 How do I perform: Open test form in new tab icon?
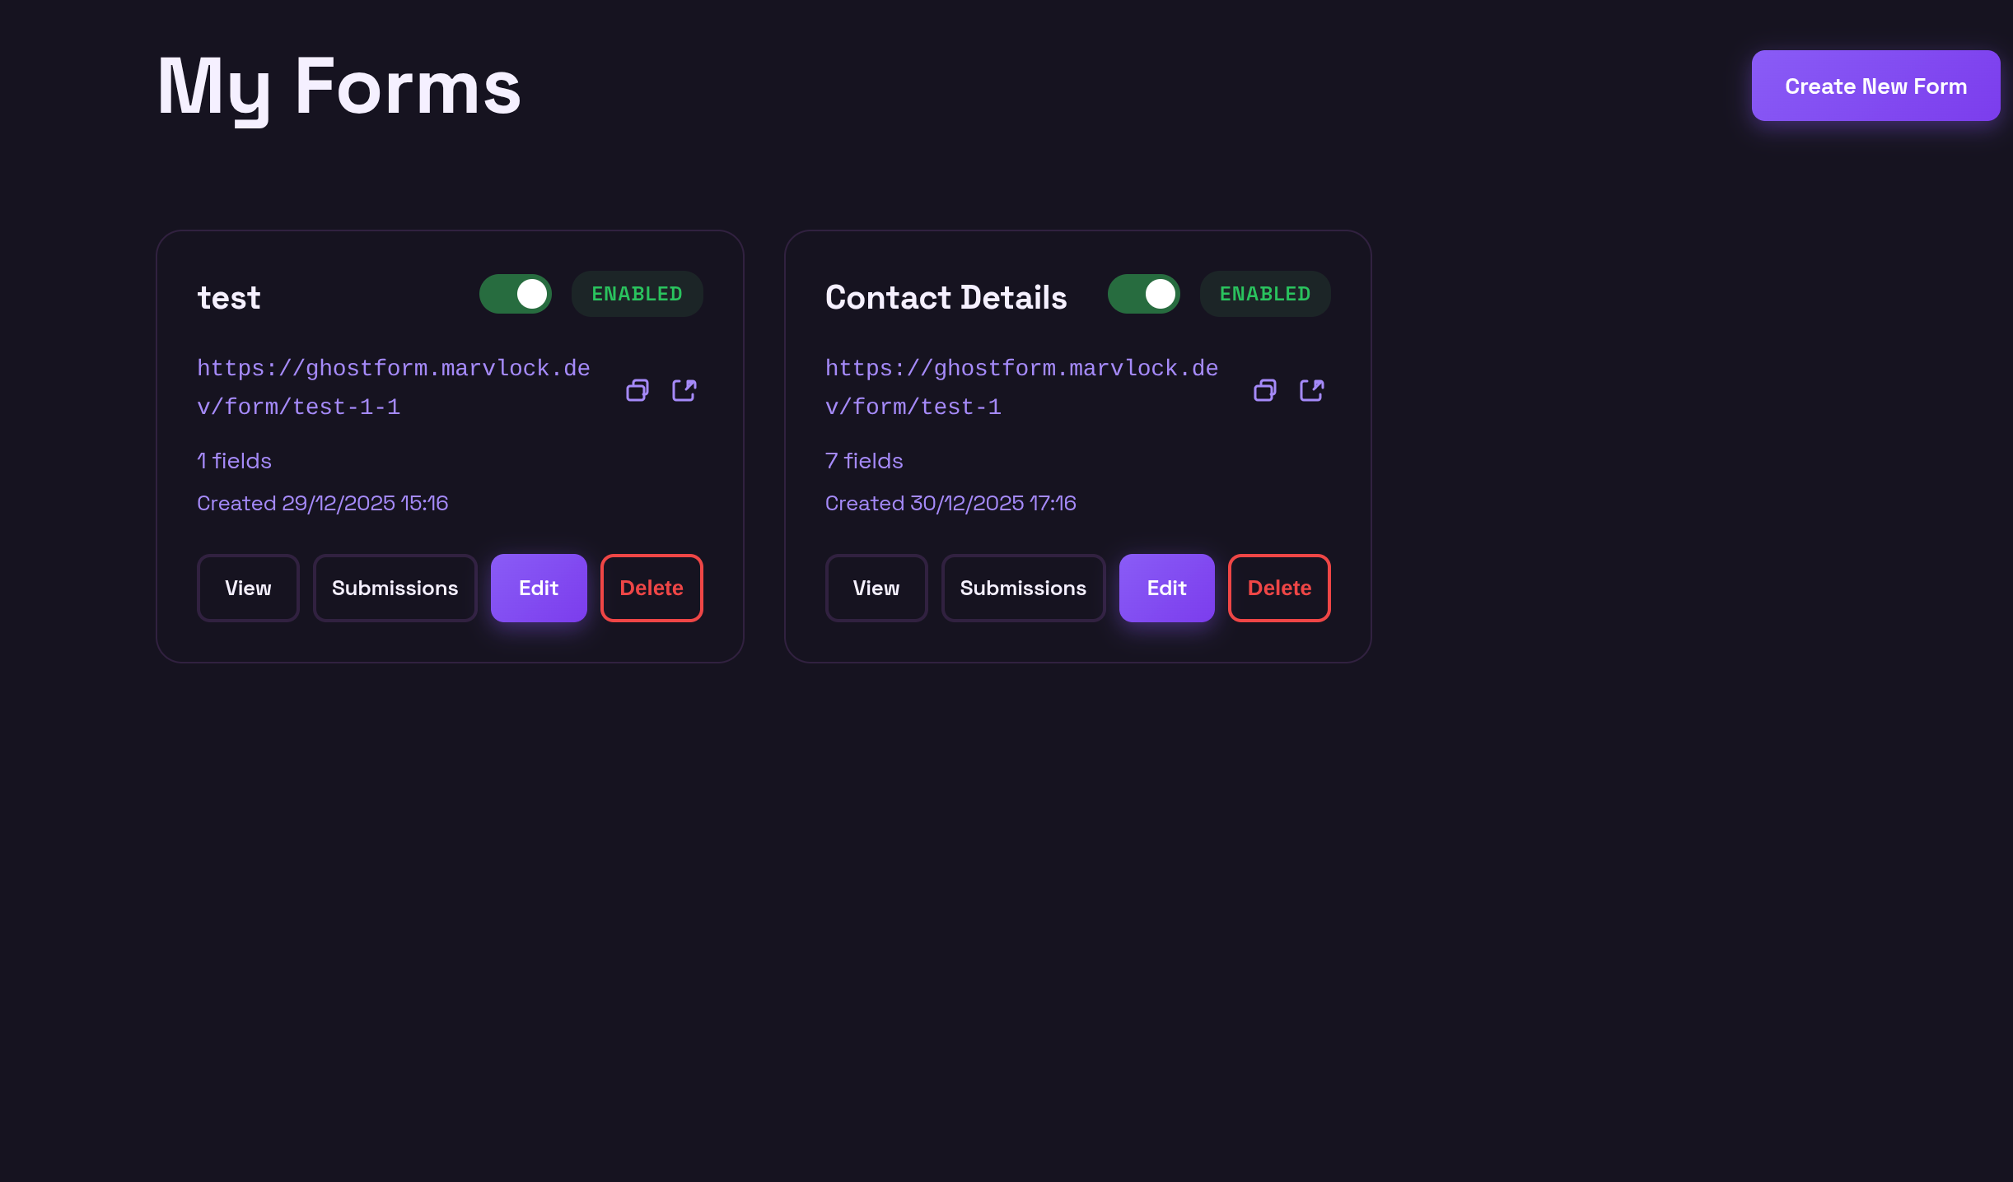tap(684, 389)
